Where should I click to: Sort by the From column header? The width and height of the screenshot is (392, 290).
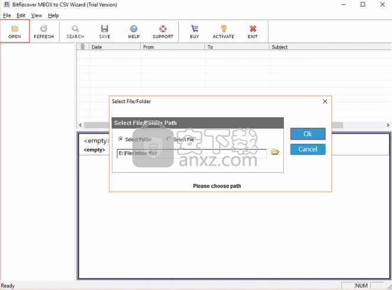click(x=172, y=47)
